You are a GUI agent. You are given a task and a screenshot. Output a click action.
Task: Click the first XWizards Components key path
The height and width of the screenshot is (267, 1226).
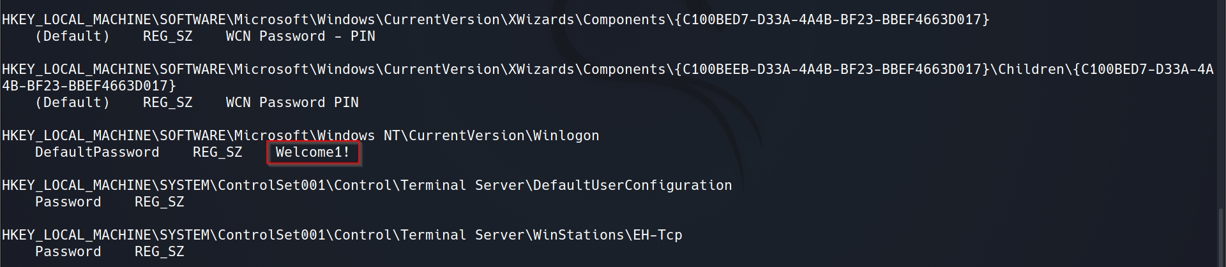(496, 20)
